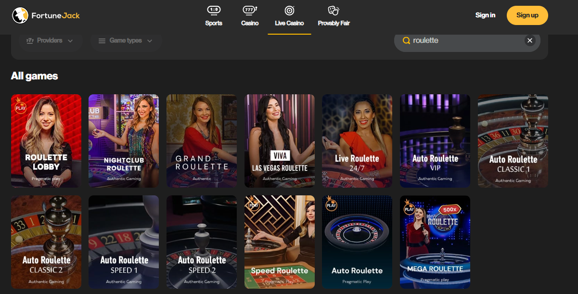Clear the roulette search with X

(530, 40)
